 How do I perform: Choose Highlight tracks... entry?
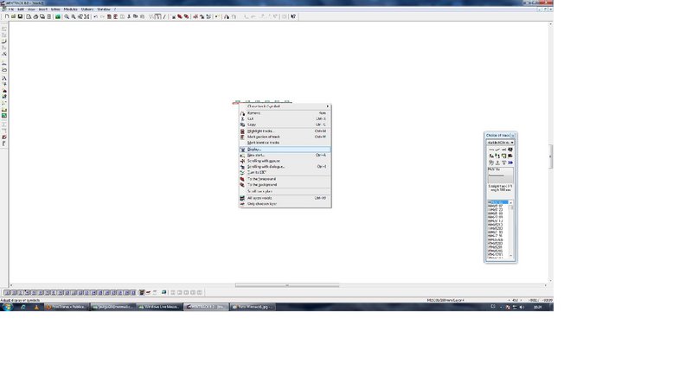pyautogui.click(x=285, y=131)
